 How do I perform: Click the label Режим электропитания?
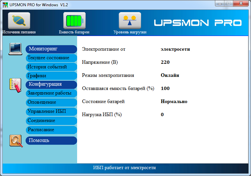108,75
